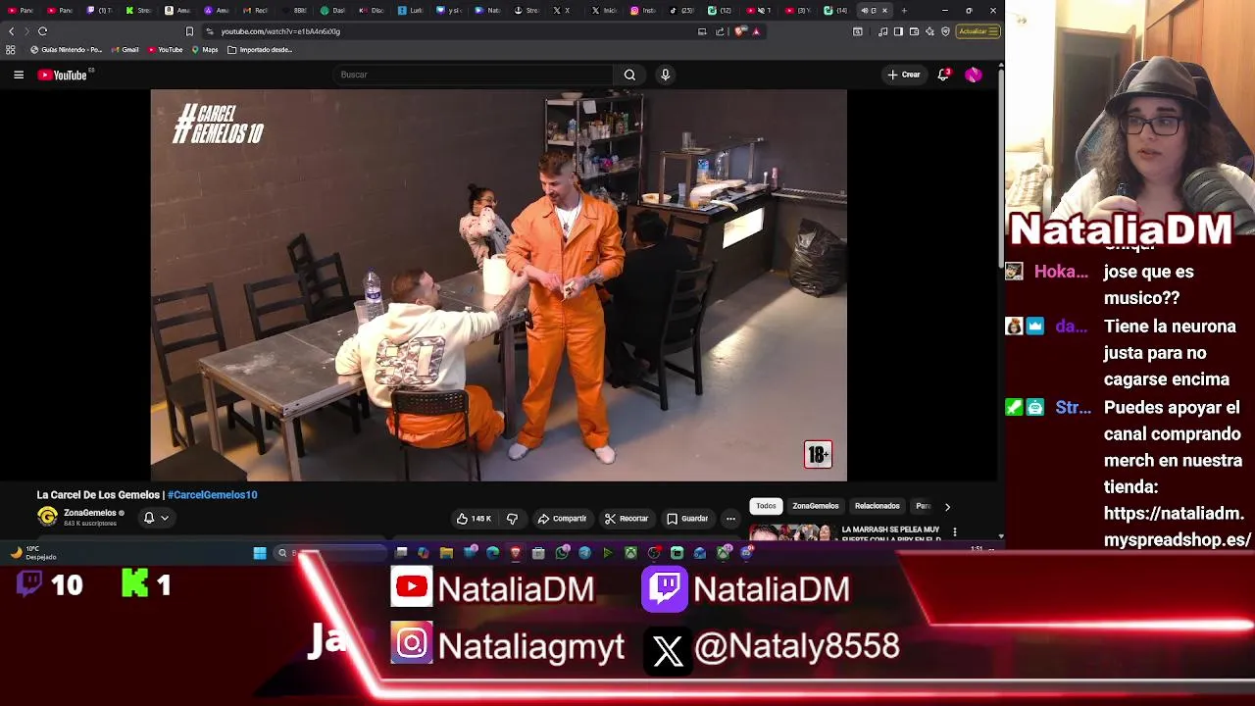Viewport: 1255px width, 706px height.
Task: Open the Recortar clip button
Action: click(x=626, y=519)
